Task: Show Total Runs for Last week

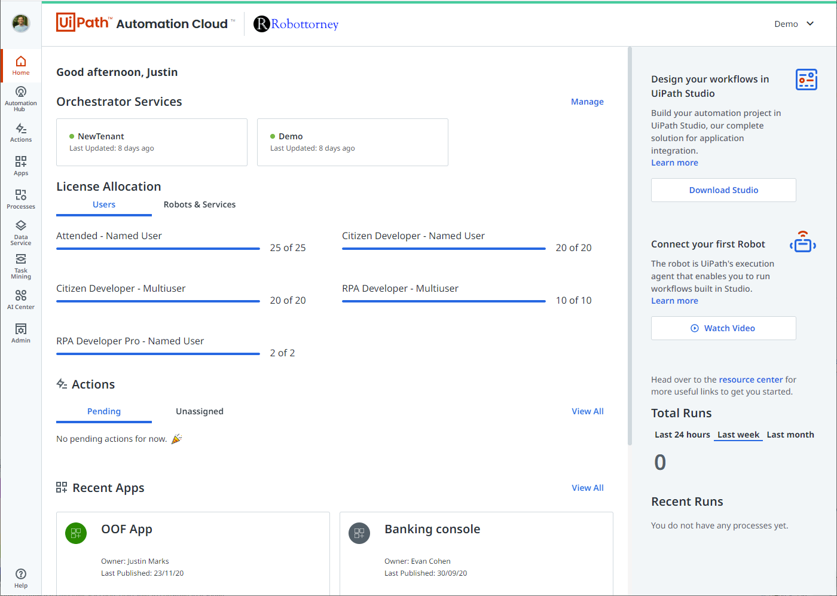Action: point(738,435)
